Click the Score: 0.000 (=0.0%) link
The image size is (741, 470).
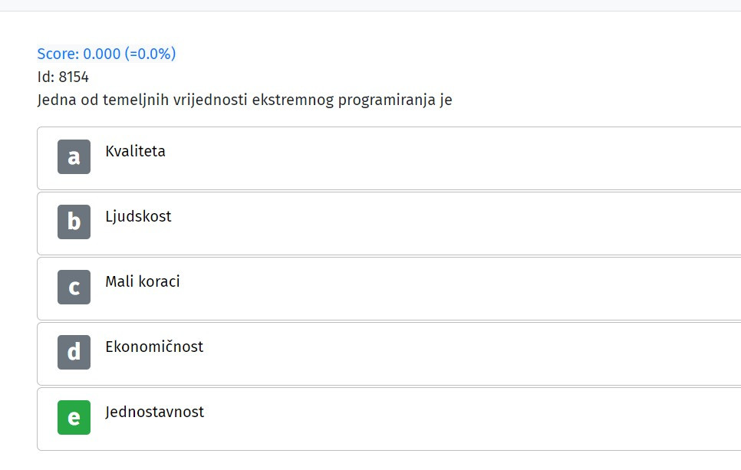[x=107, y=54]
